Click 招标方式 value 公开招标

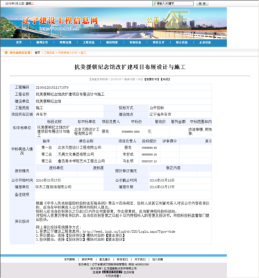pos(157,108)
